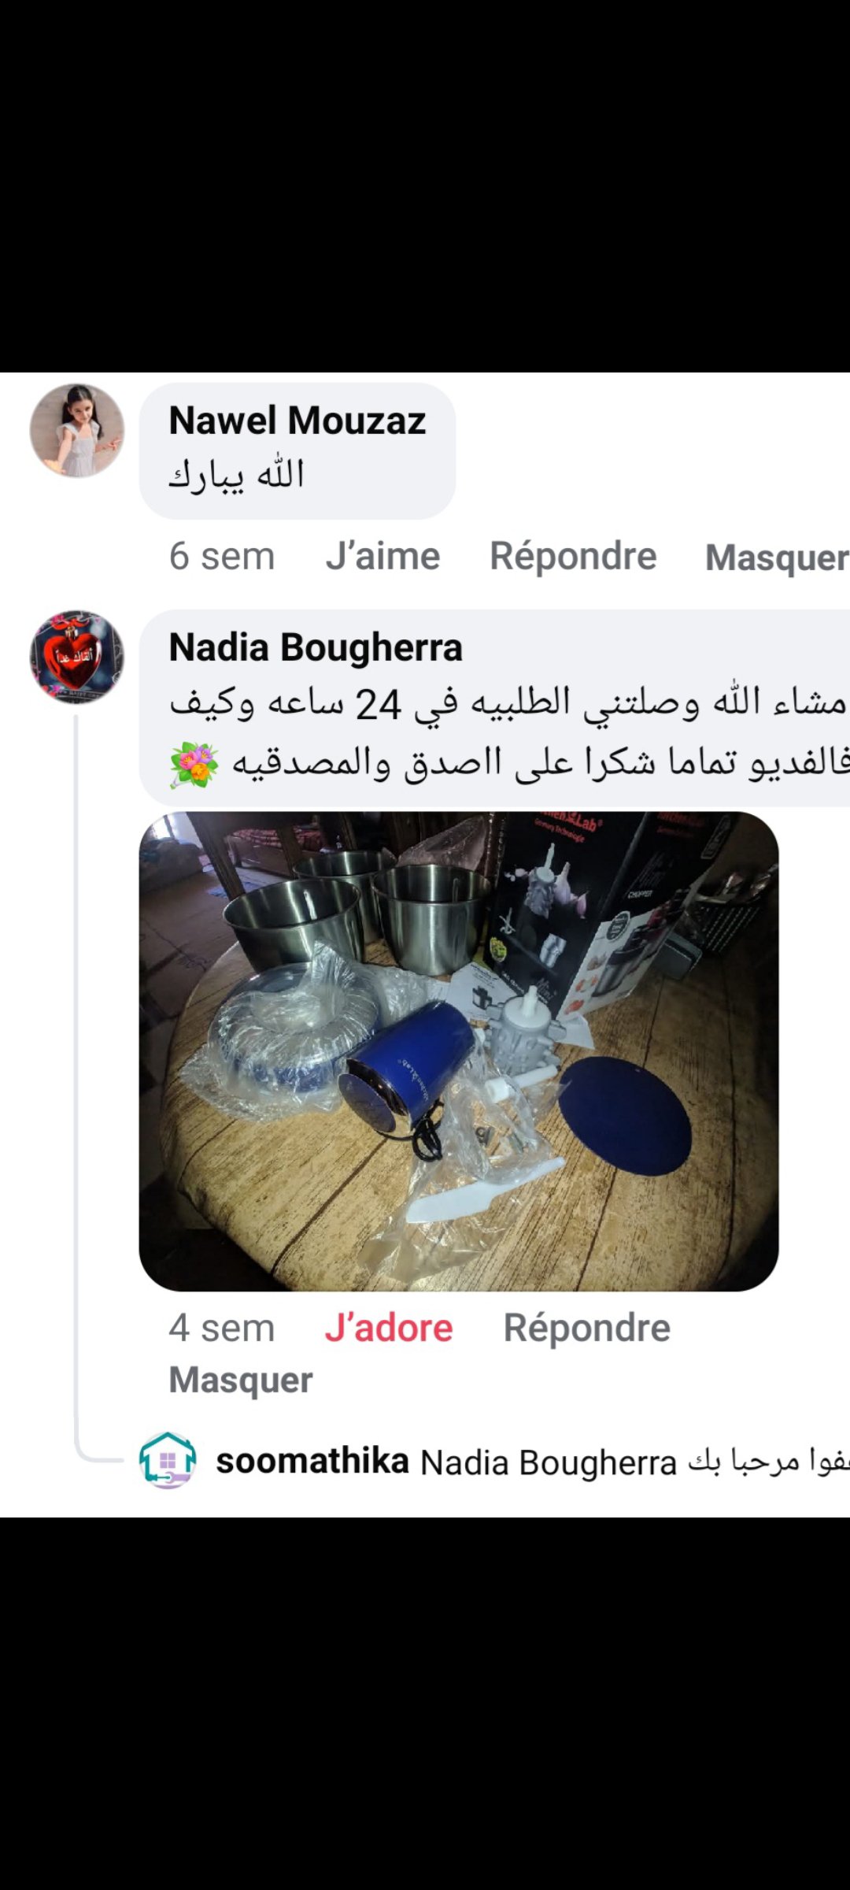The height and width of the screenshot is (1890, 850).
Task: Tap the flower bouquet emoji in comment
Action: click(x=194, y=764)
